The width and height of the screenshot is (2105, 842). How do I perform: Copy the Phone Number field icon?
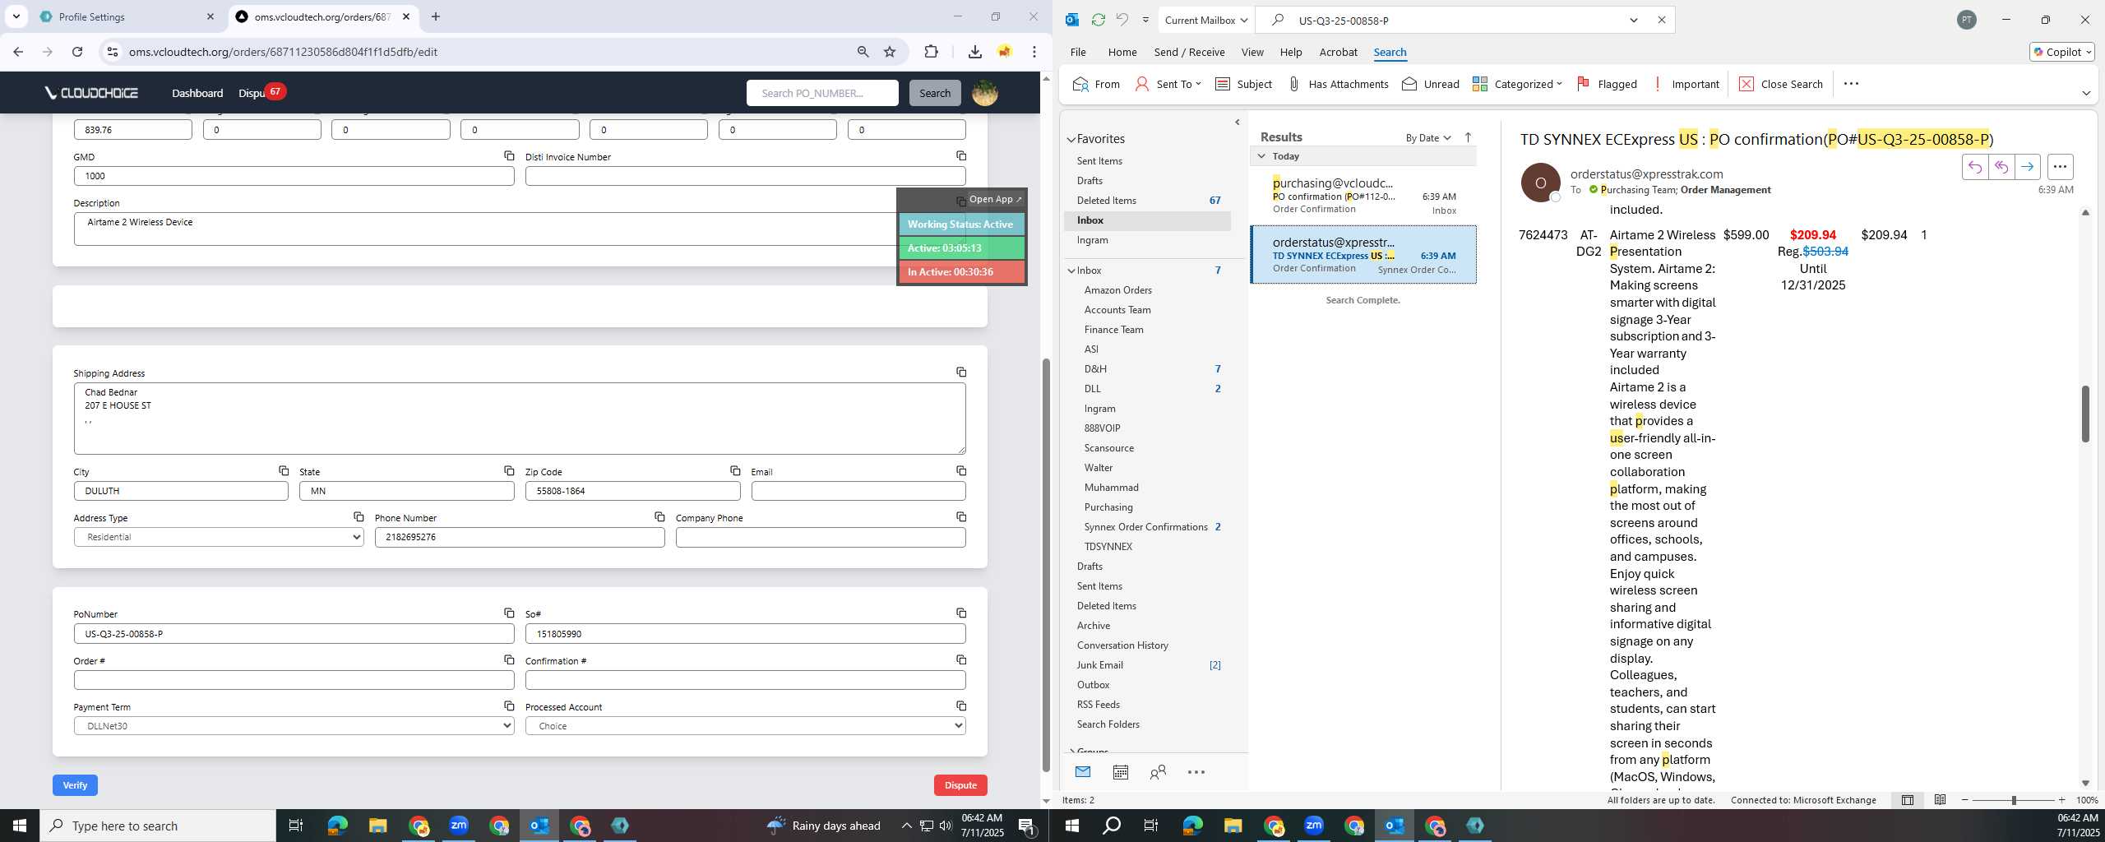coord(659,516)
